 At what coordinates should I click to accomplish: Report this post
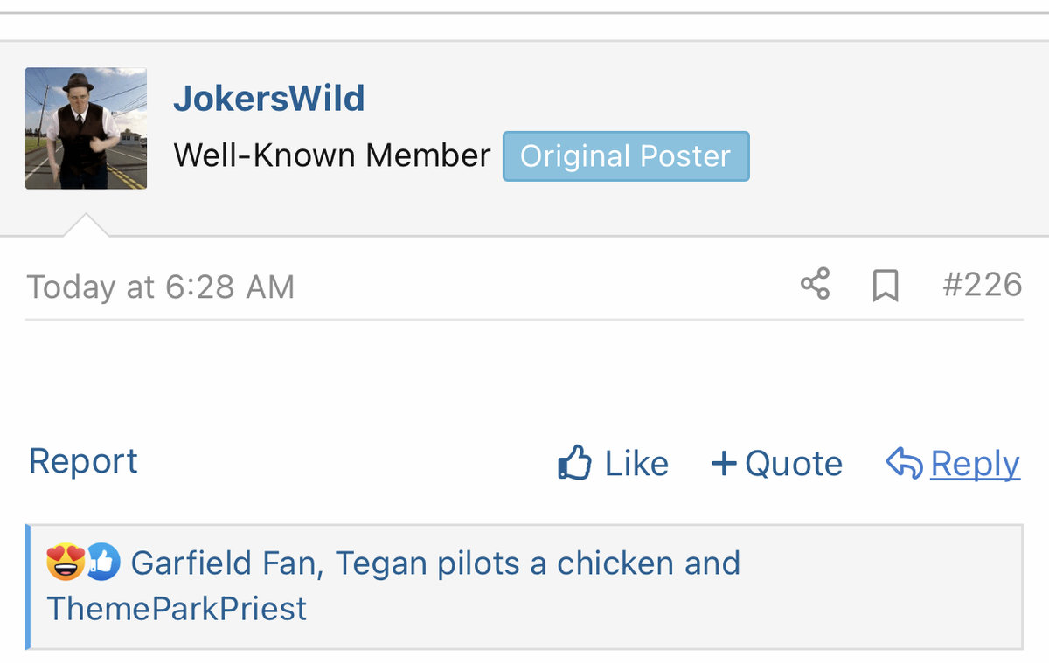83,461
